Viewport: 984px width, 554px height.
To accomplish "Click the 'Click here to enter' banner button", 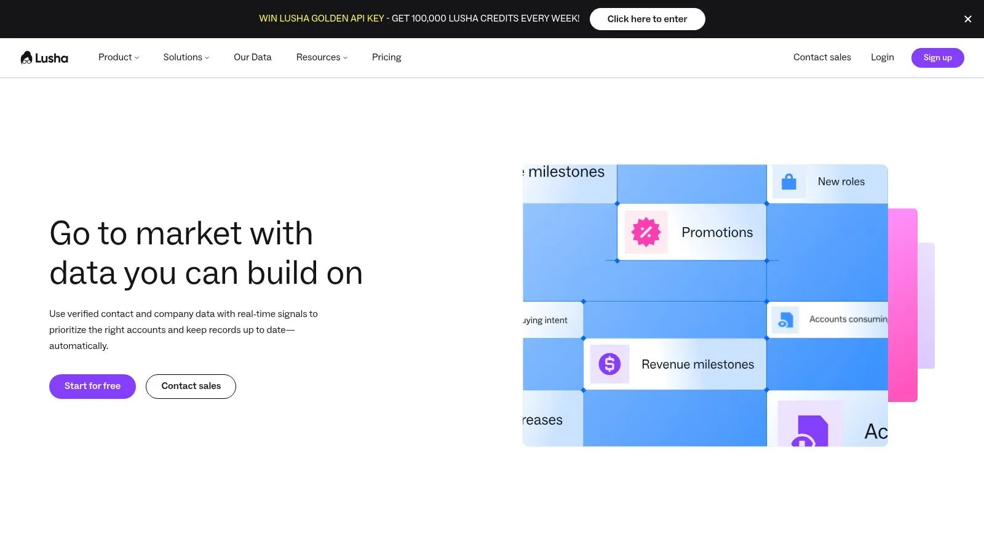I will coord(647,19).
